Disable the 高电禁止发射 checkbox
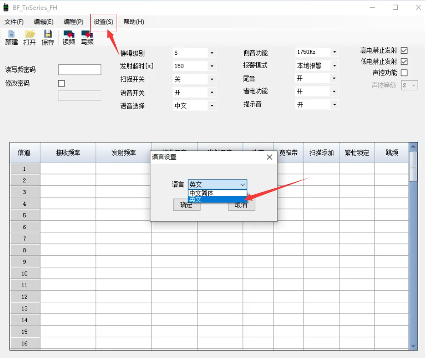This screenshot has width=425, height=358. 404,51
